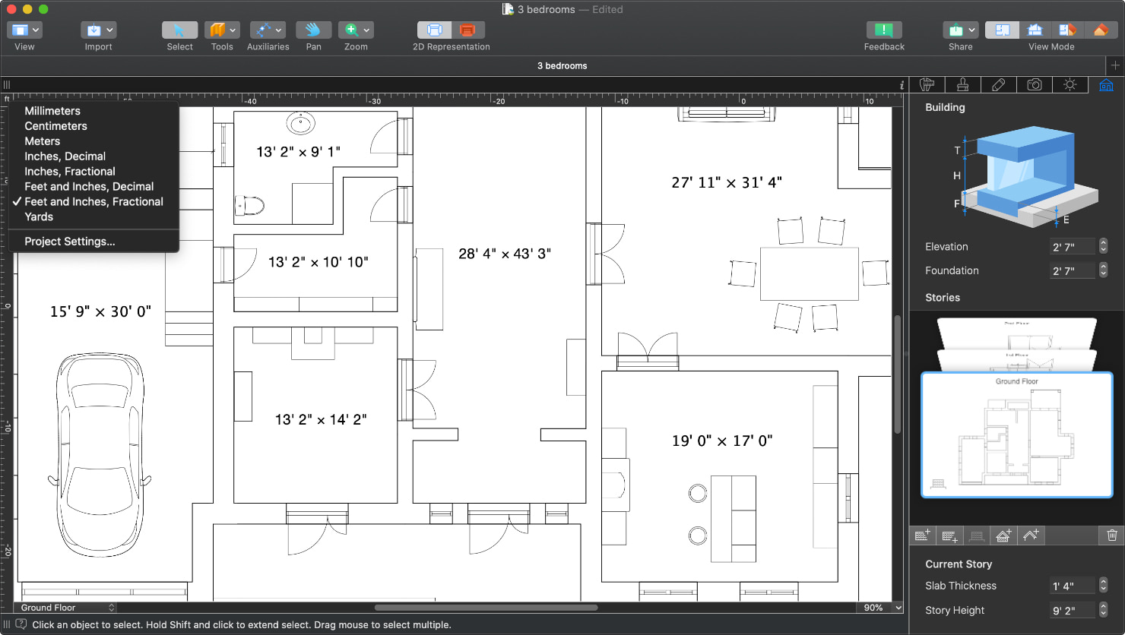Switch to outline 2D representation mode

pos(434,30)
